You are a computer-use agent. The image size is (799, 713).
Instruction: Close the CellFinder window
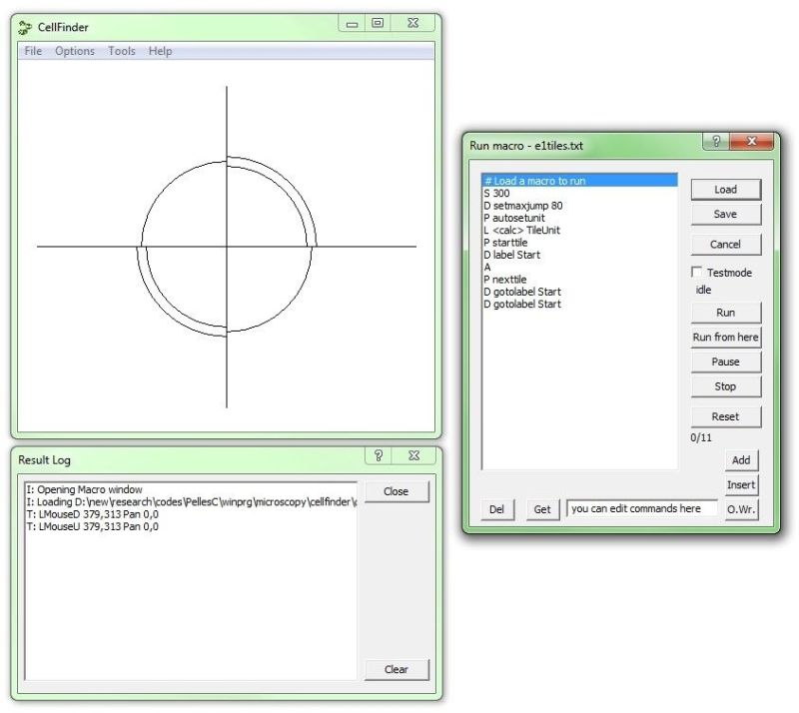click(412, 23)
